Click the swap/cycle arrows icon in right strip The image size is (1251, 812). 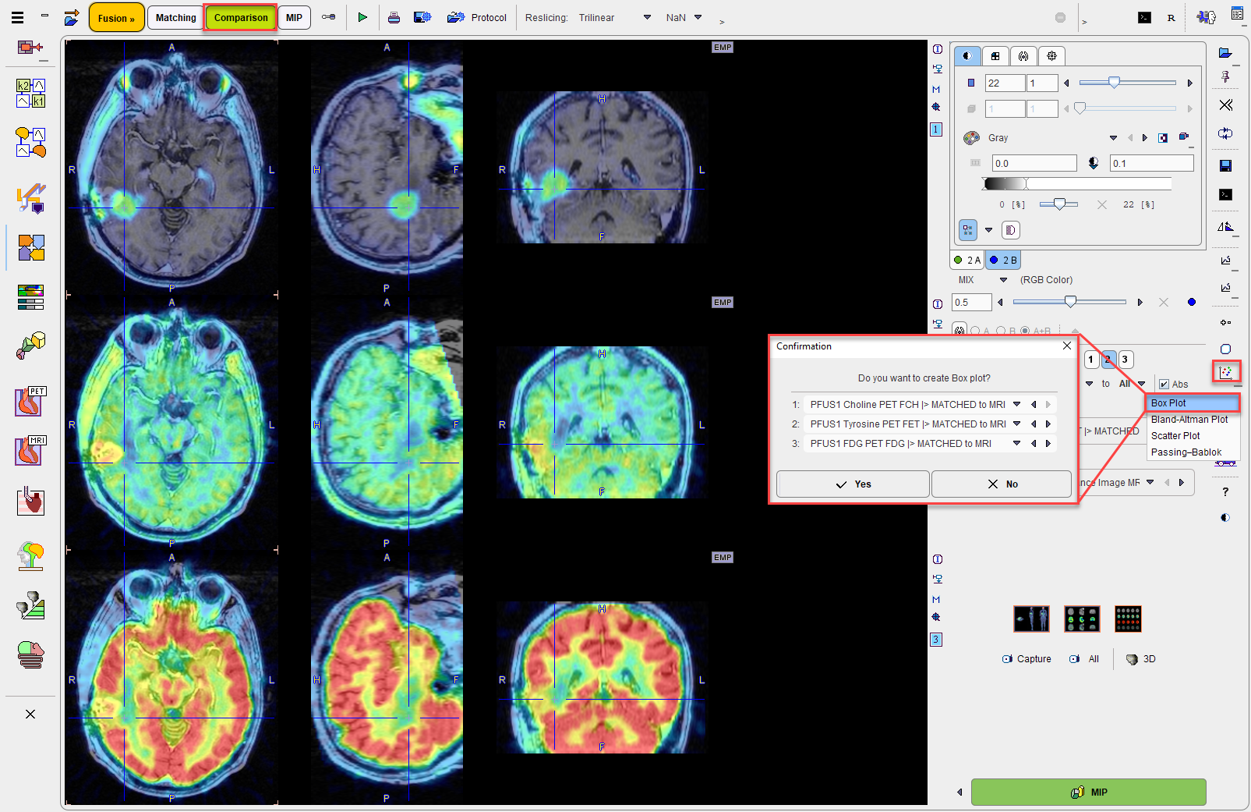(1225, 133)
